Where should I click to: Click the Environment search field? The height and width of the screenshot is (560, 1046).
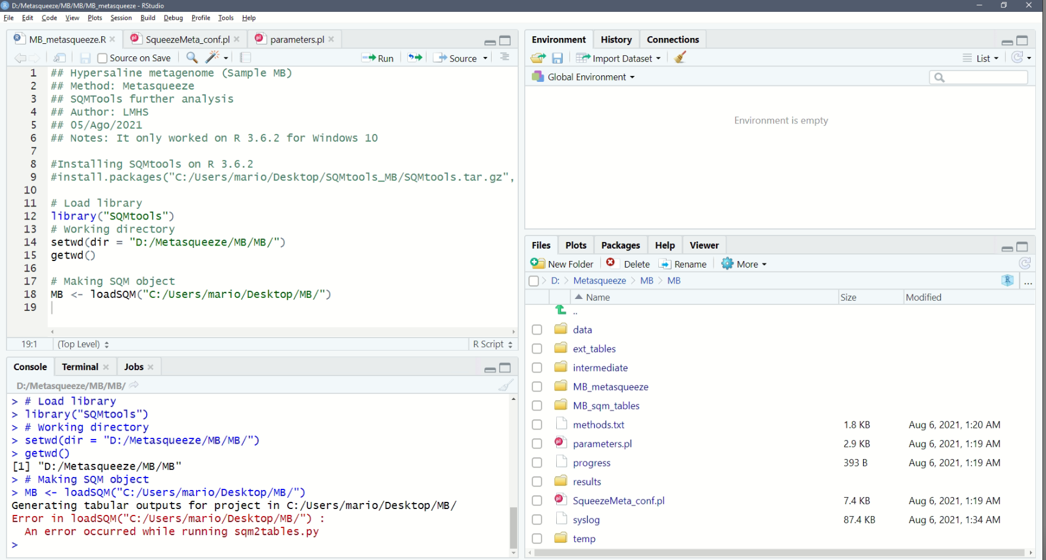pyautogui.click(x=978, y=77)
